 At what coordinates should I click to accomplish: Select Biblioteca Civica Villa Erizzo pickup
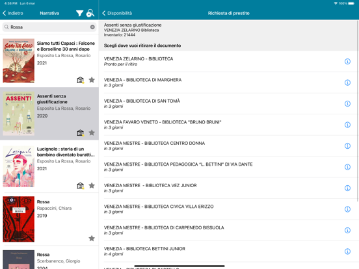(x=229, y=209)
